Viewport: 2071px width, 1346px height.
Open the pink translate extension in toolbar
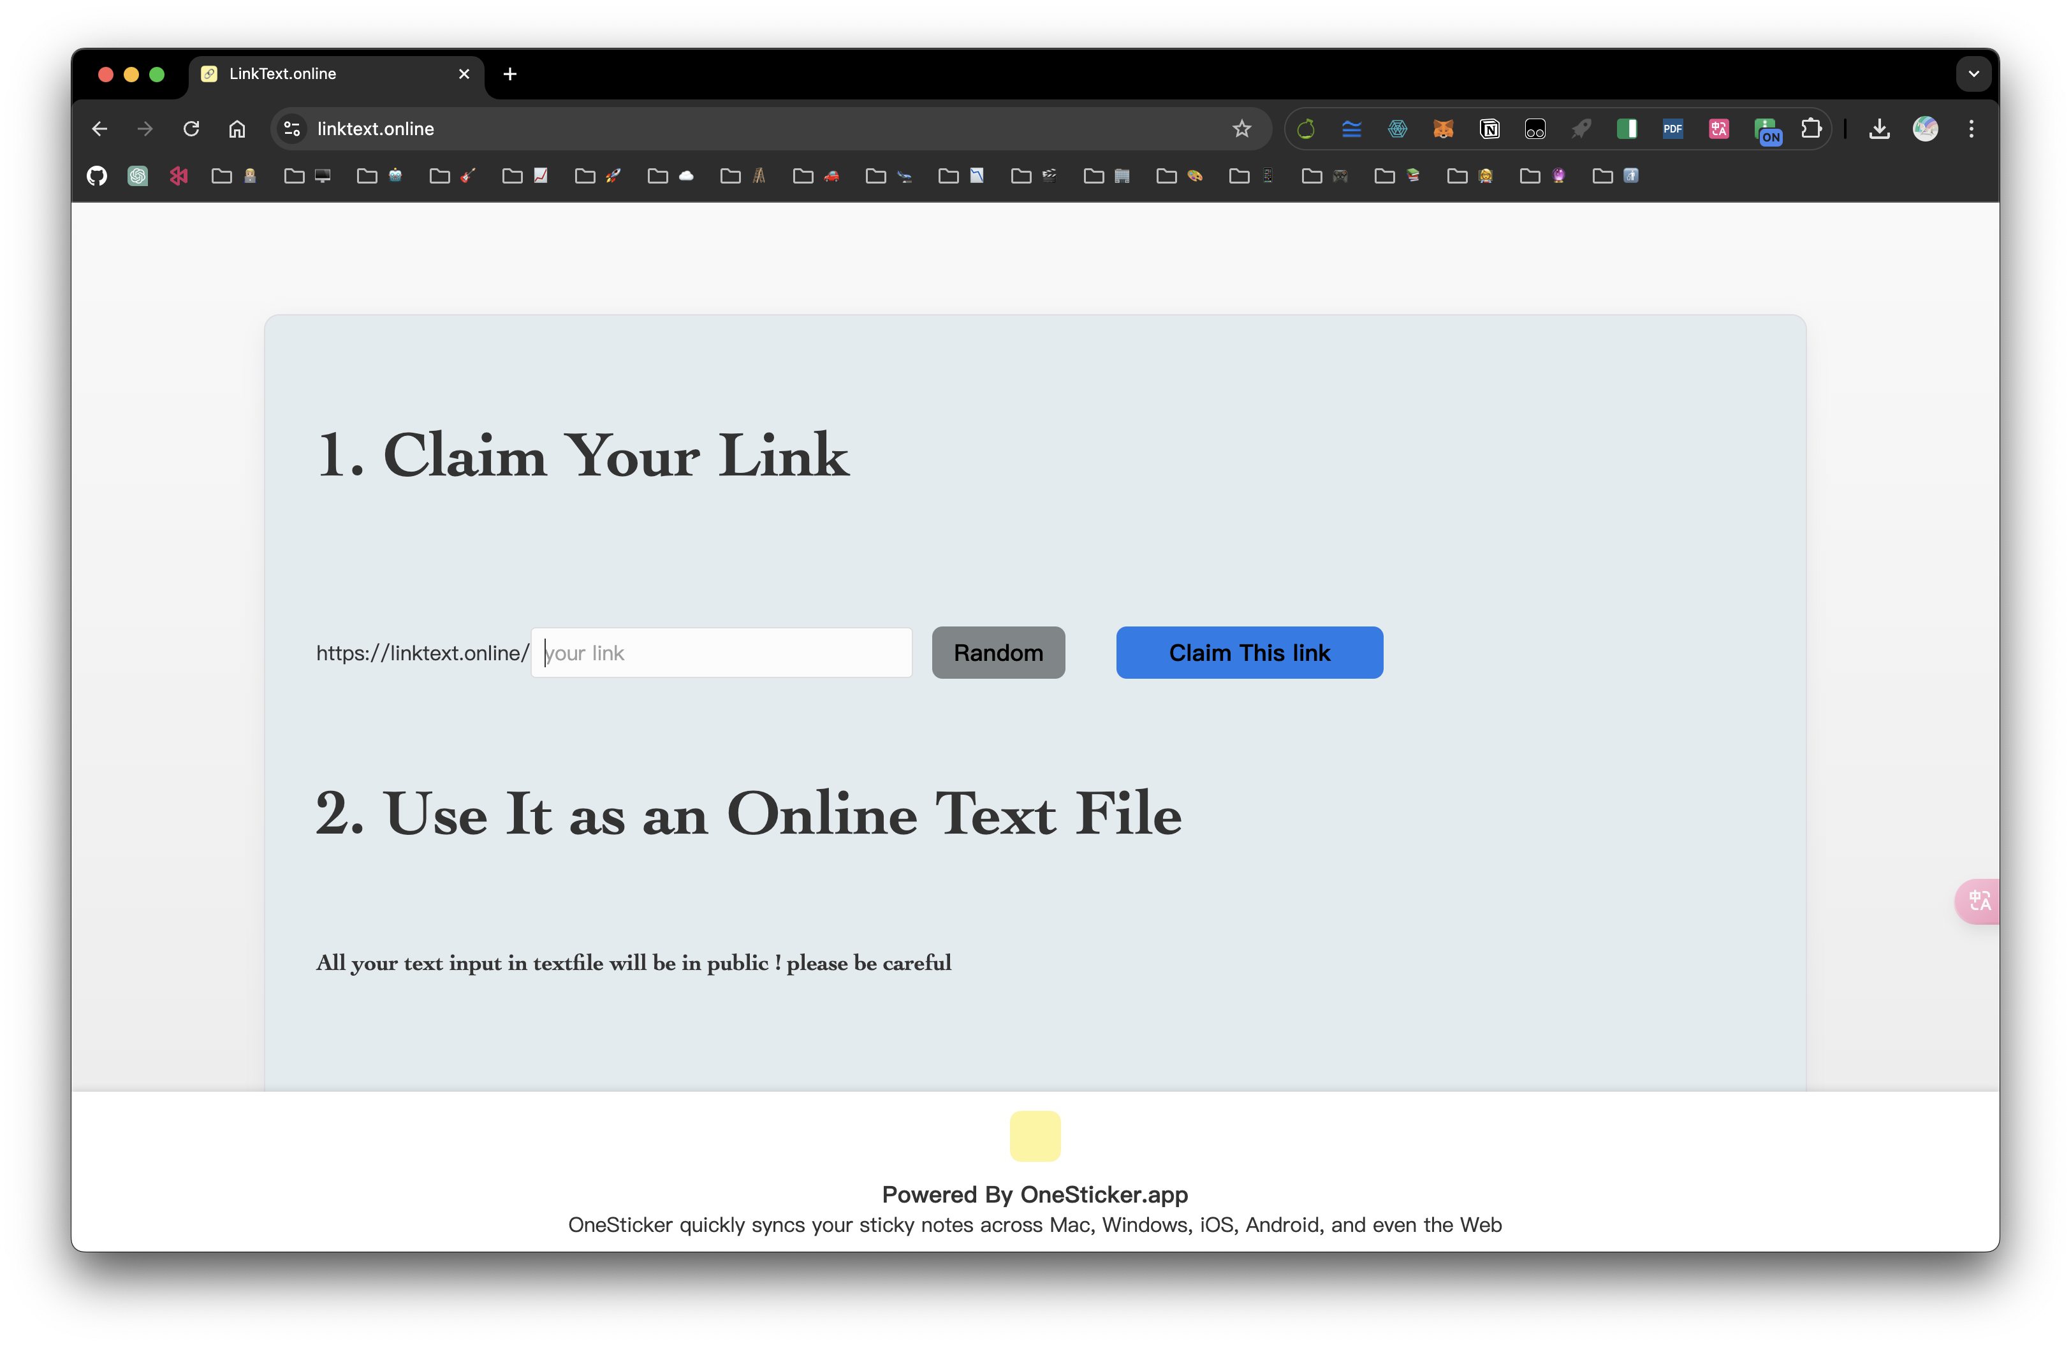[x=1718, y=129]
